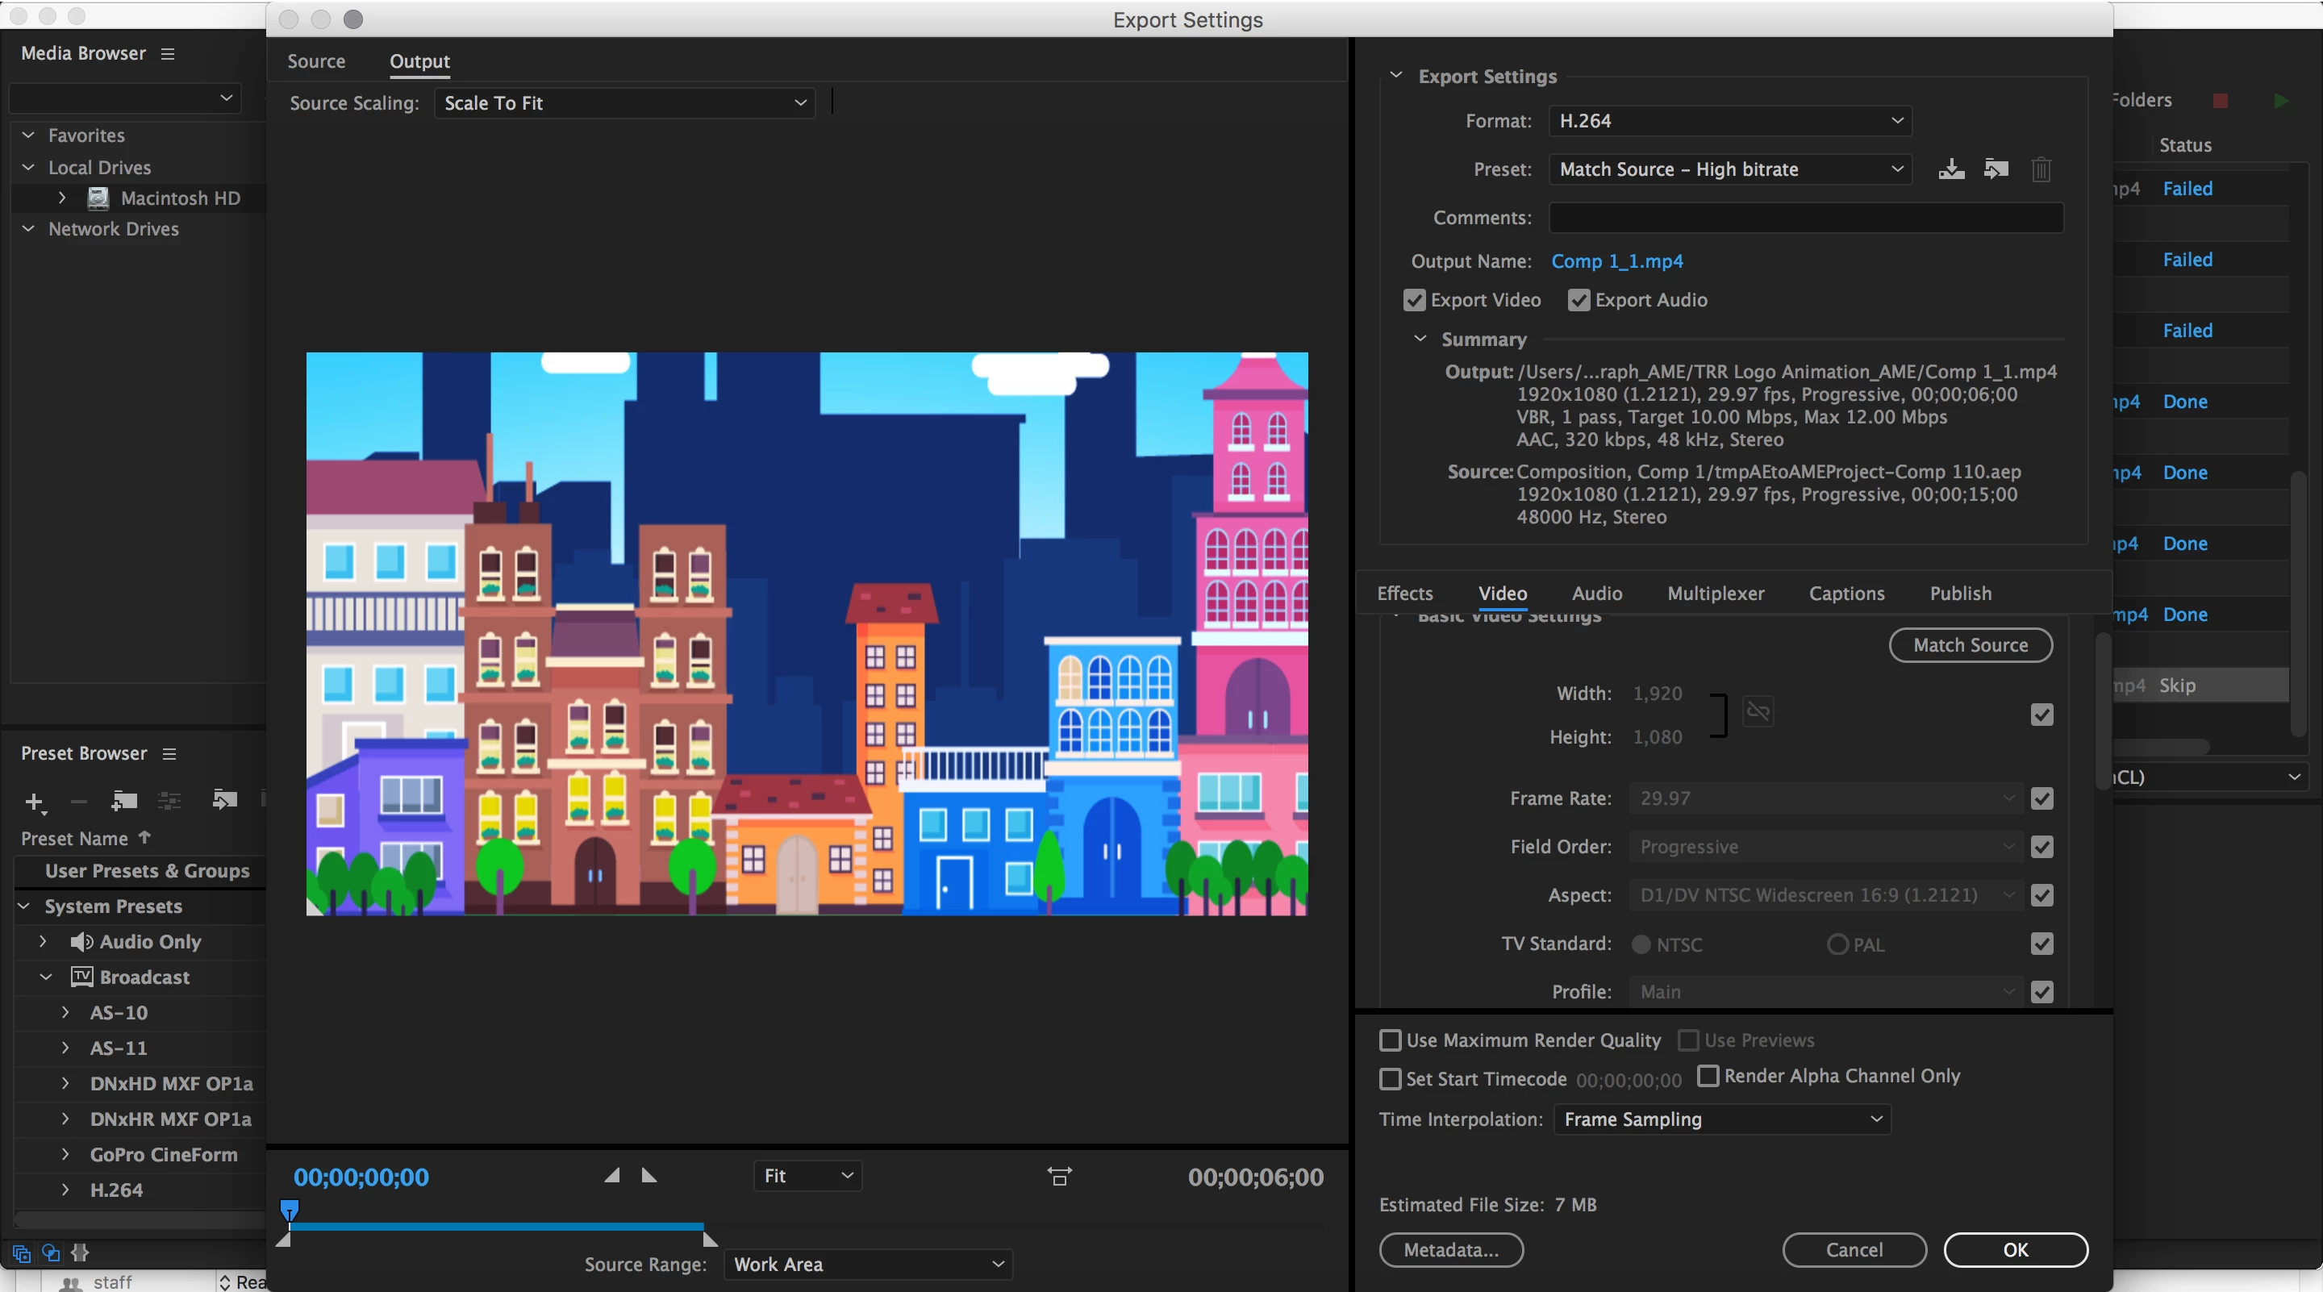Switch to the Audio tab
This screenshot has height=1292, width=2323.
[x=1597, y=594]
